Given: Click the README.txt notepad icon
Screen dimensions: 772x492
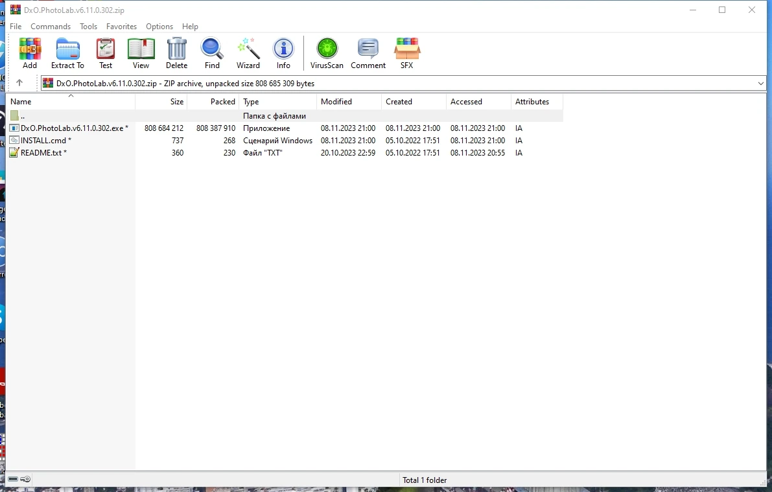Looking at the screenshot, I should [x=14, y=153].
